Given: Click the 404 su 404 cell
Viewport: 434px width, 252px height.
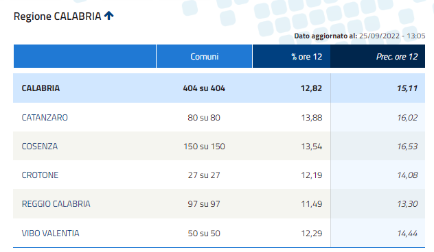Looking at the screenshot, I should [204, 88].
